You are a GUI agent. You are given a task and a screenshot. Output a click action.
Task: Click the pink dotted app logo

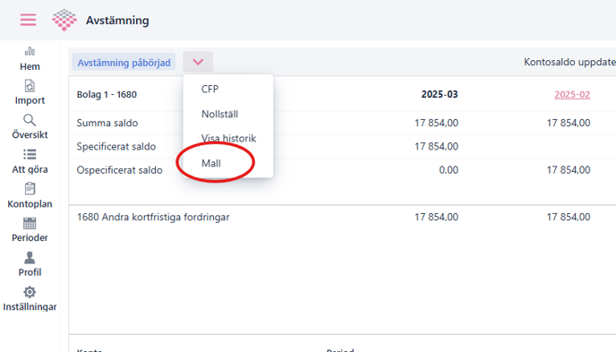tap(64, 20)
